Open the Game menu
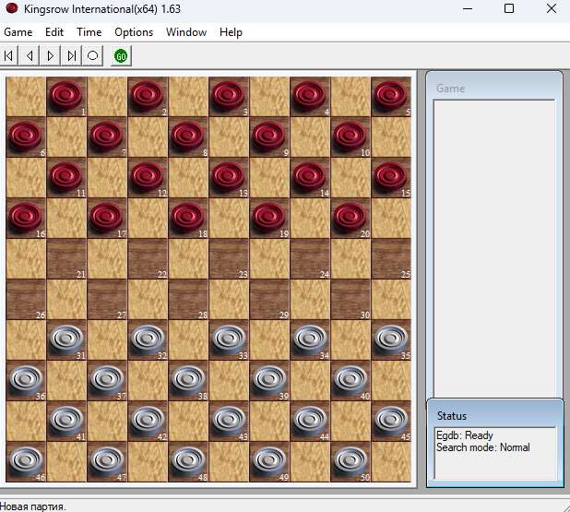This screenshot has width=570, height=512. (18, 32)
